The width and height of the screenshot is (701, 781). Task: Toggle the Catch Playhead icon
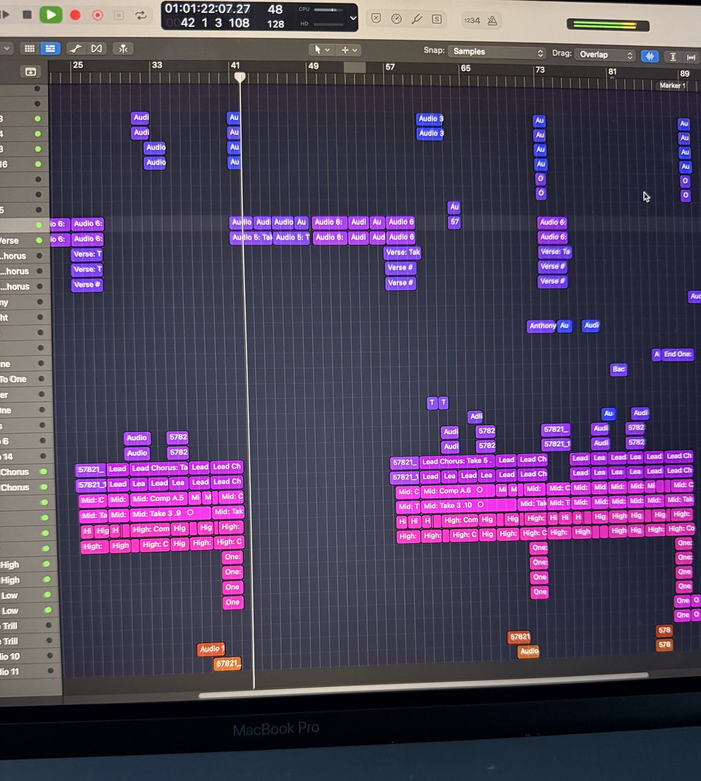pos(123,49)
